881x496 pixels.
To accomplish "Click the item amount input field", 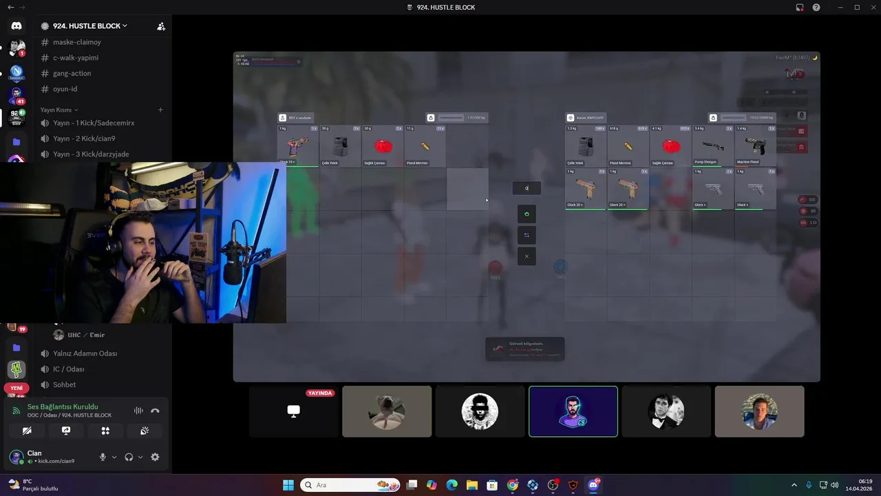I will (x=527, y=188).
